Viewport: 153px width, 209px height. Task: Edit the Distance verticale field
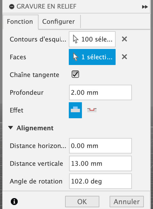(x=100, y=163)
